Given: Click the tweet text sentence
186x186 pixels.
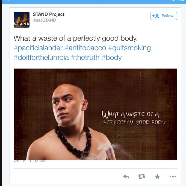Looking at the screenshot, I should pyautogui.click(x=76, y=39).
